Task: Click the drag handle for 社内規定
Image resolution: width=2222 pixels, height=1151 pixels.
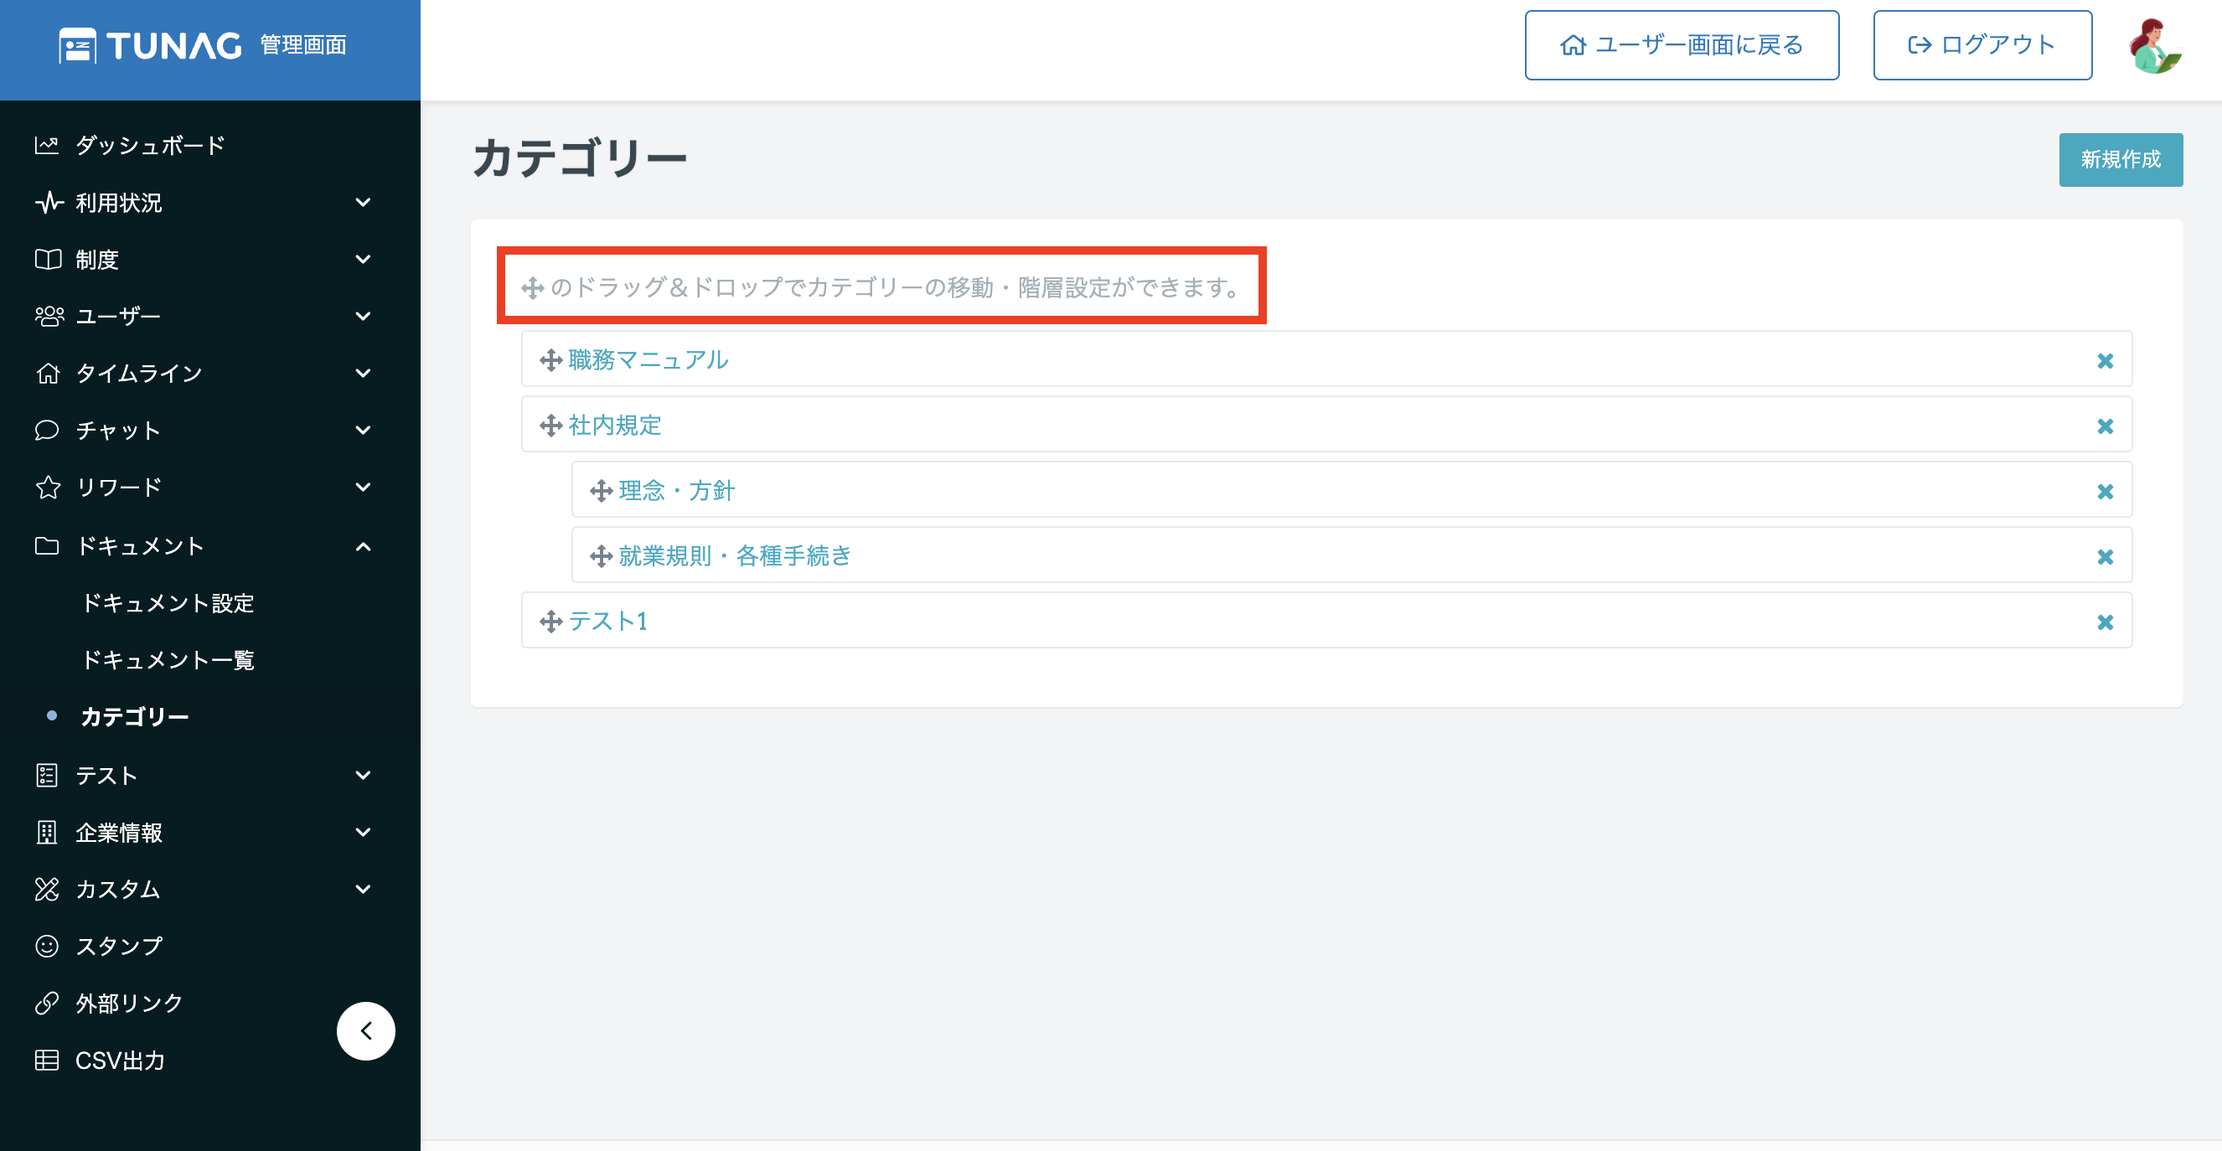Action: (551, 425)
